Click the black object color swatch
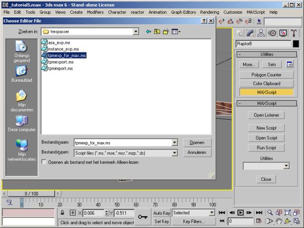Viewport: 304px width, 228px height. tap(296, 44)
